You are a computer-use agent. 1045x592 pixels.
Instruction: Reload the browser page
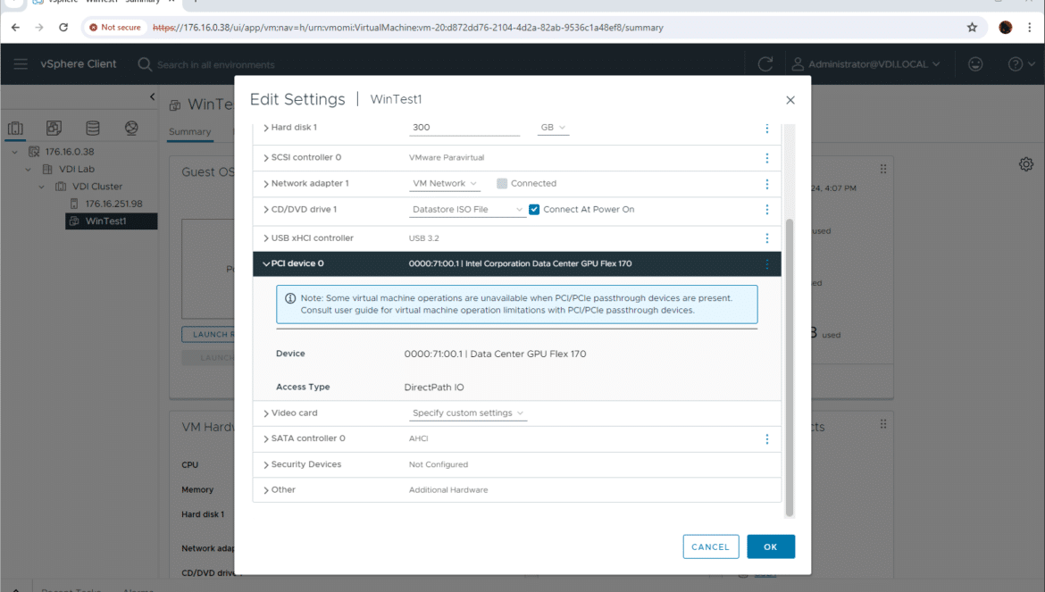pos(63,28)
